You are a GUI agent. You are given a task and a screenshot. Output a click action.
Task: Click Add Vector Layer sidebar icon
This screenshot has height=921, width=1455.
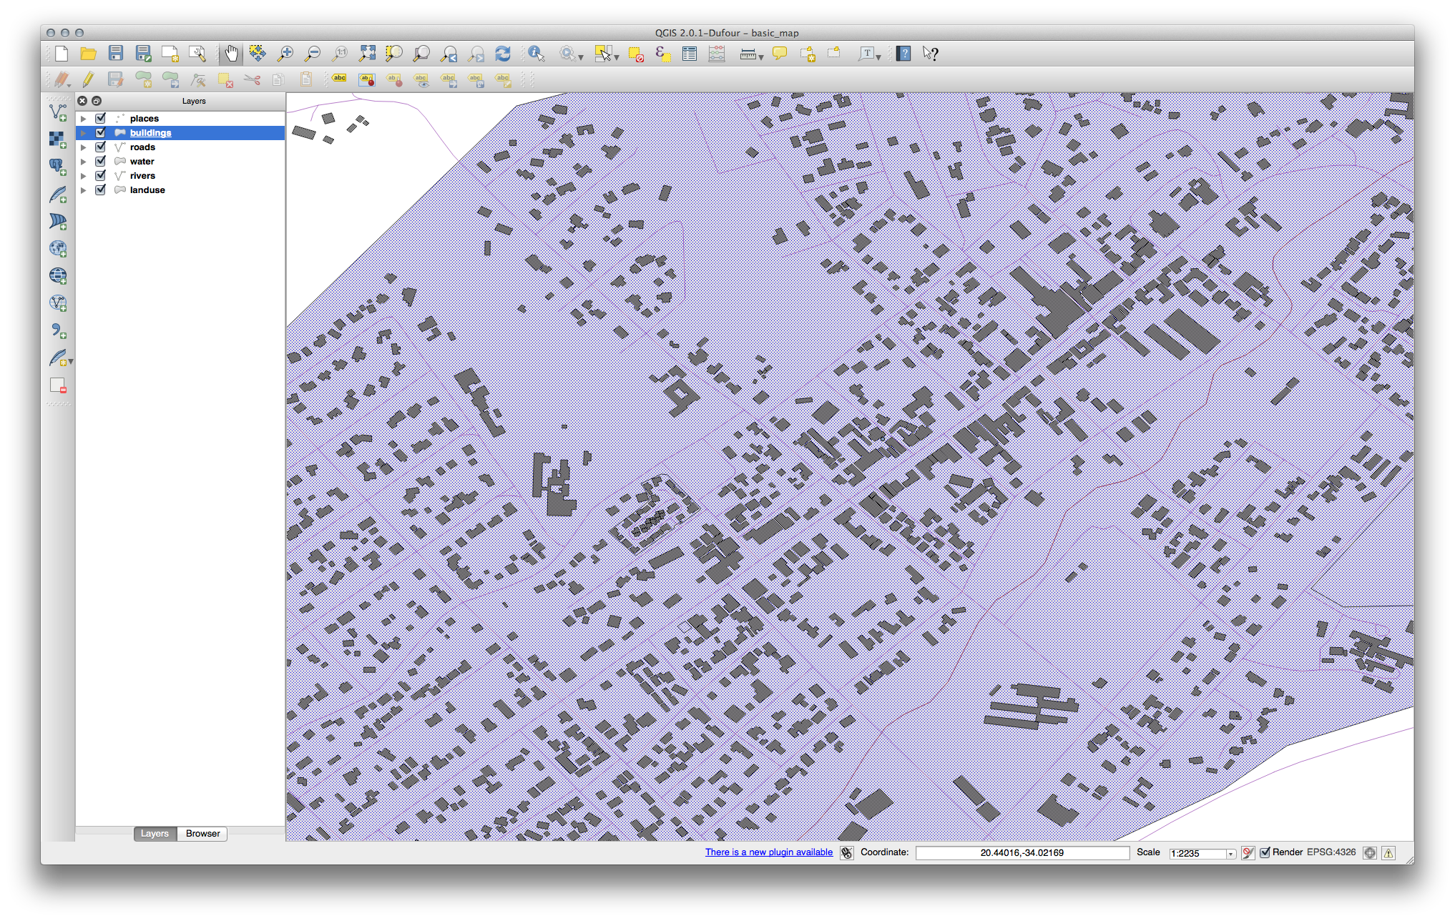point(58,112)
